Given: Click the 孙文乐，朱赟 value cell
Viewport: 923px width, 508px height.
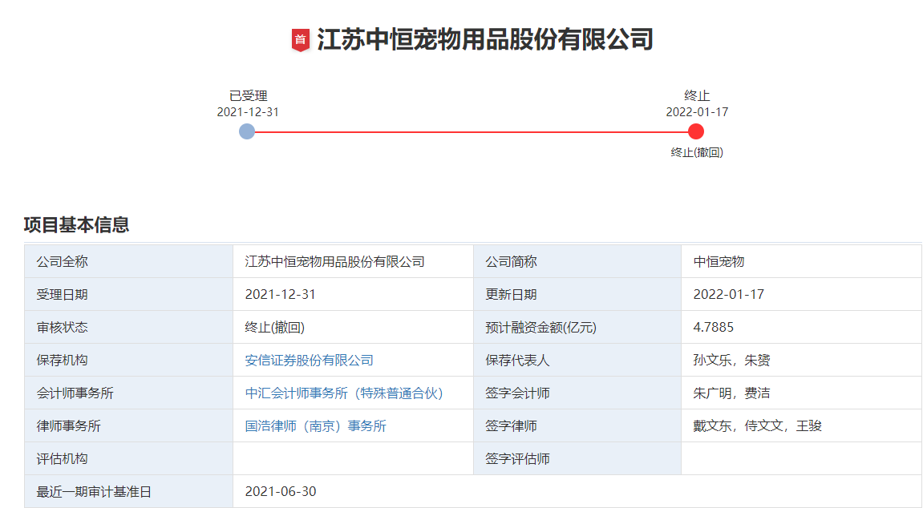Looking at the screenshot, I should coord(801,361).
